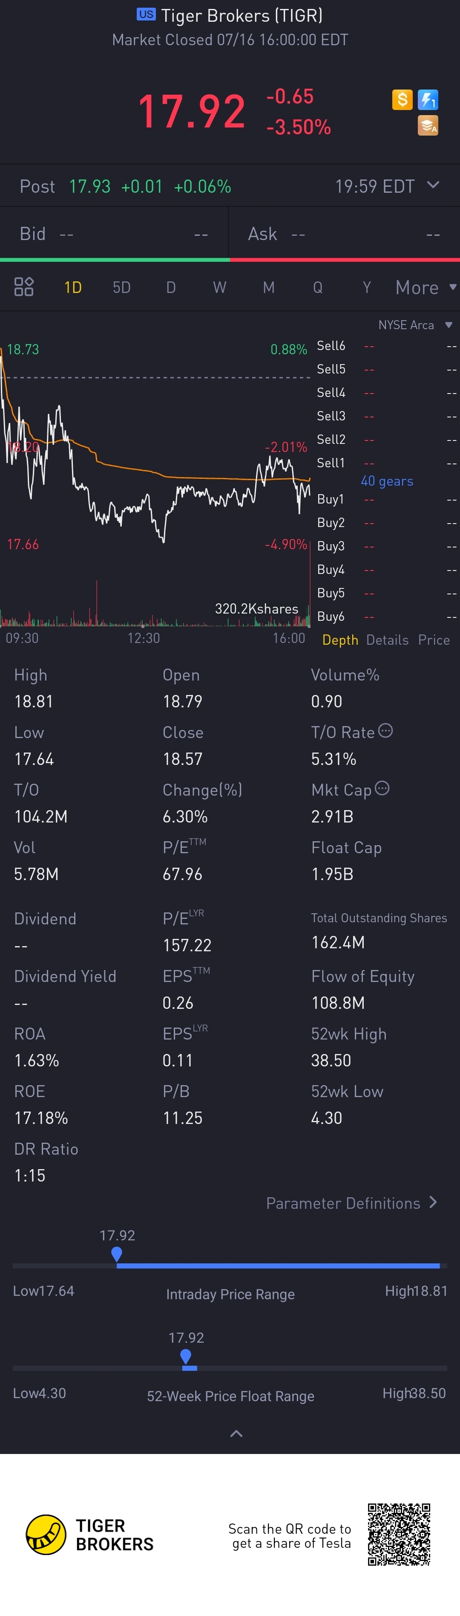Tap the P/E LYR value 157.22

[x=187, y=945]
